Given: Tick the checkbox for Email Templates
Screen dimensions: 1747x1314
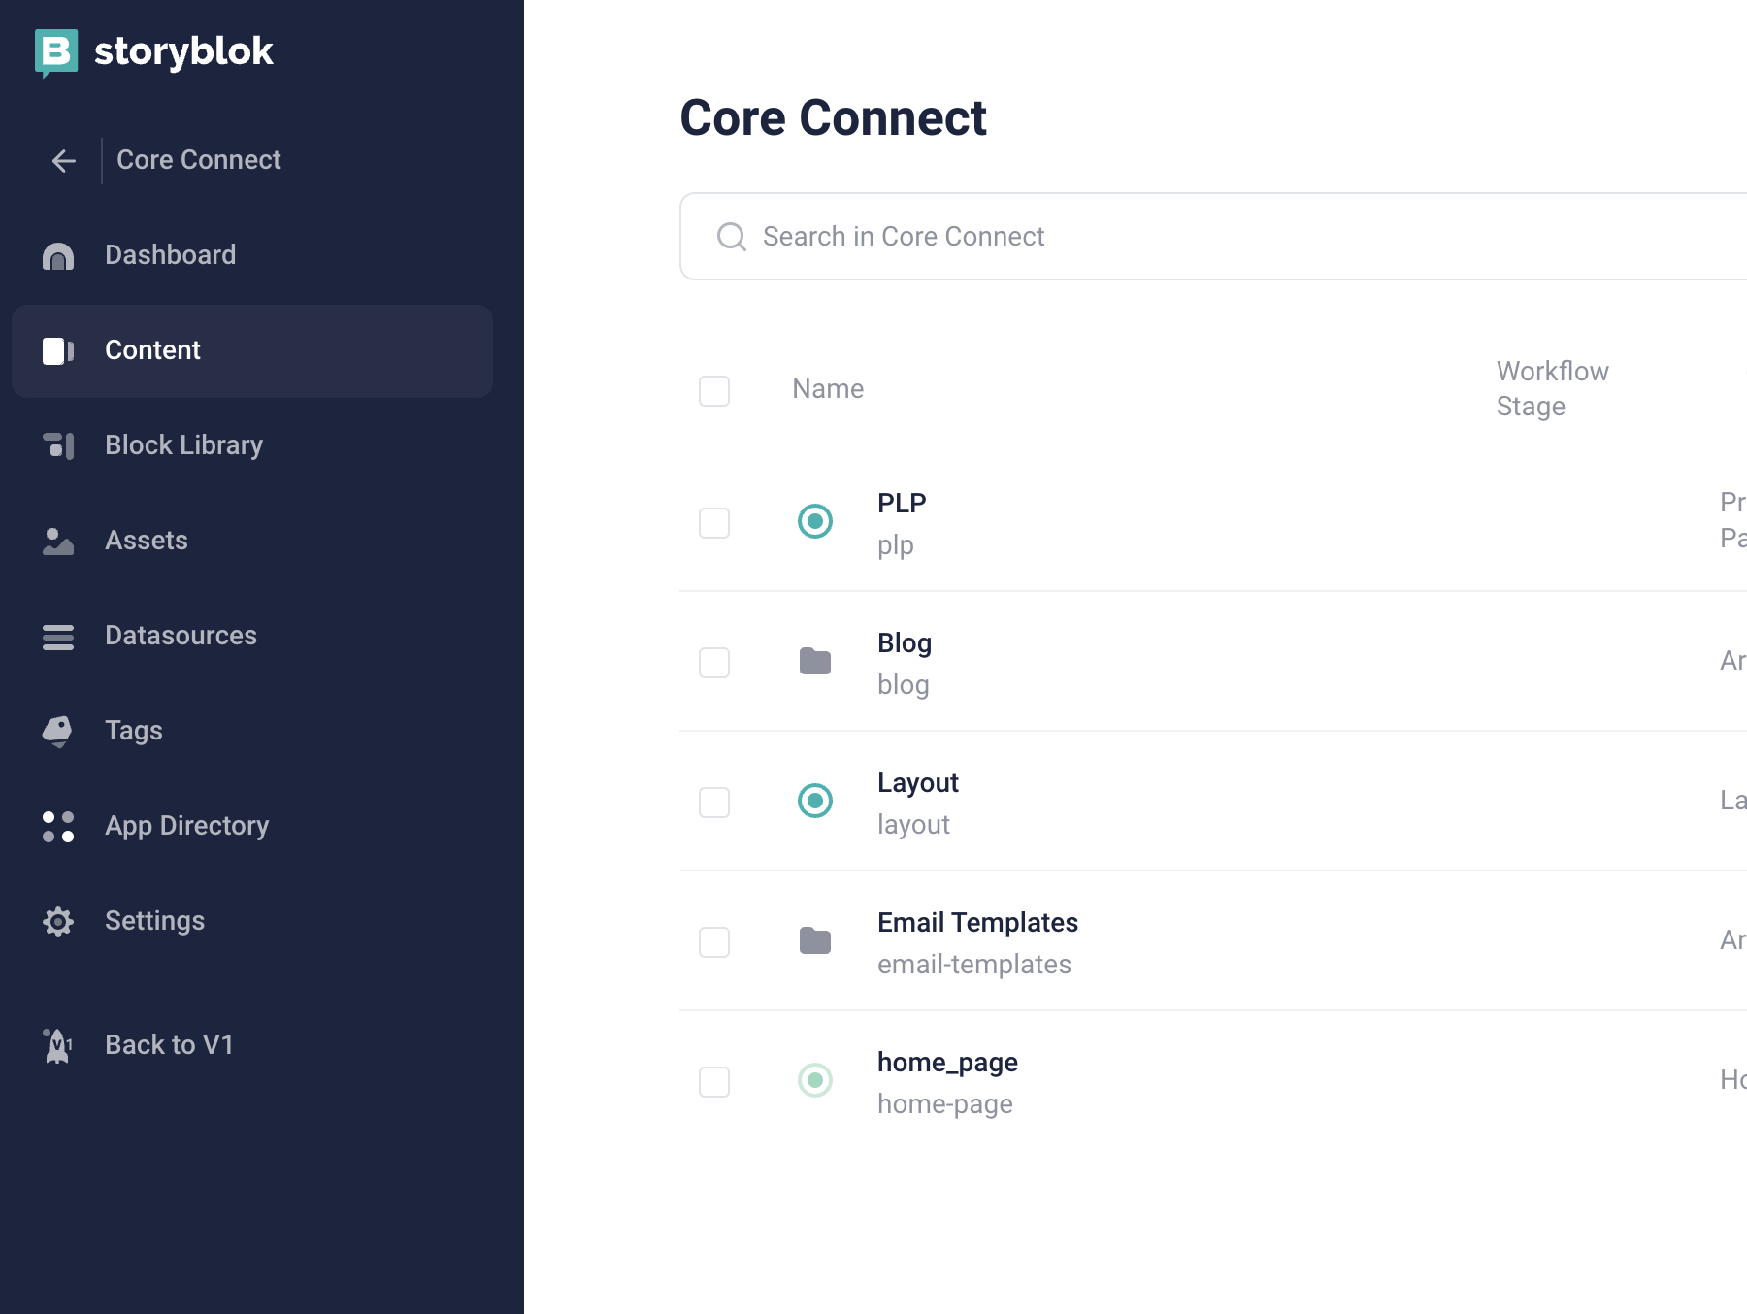Looking at the screenshot, I should pyautogui.click(x=714, y=942).
